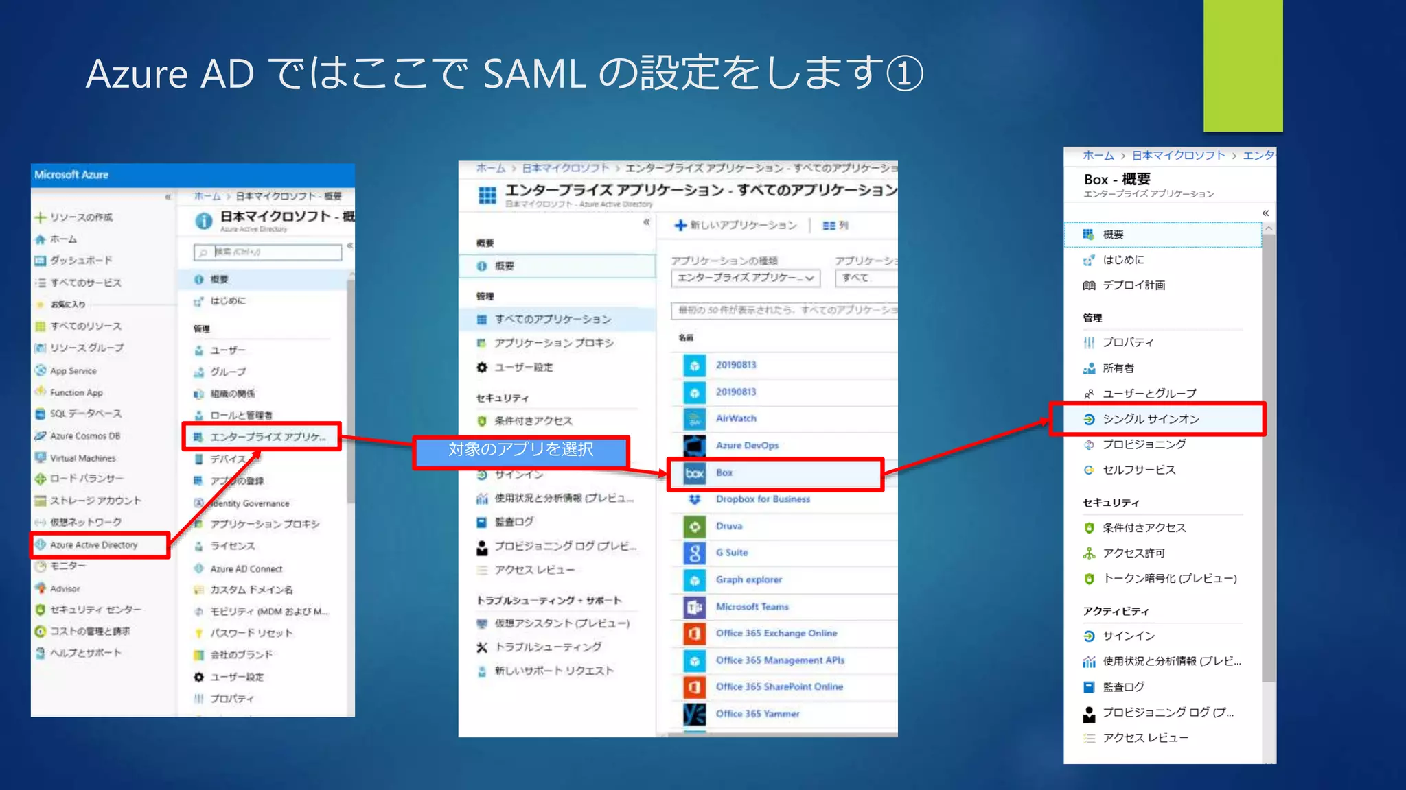Open 新しいサポート リクエスト item
The height and width of the screenshot is (790, 1406).
[554, 671]
